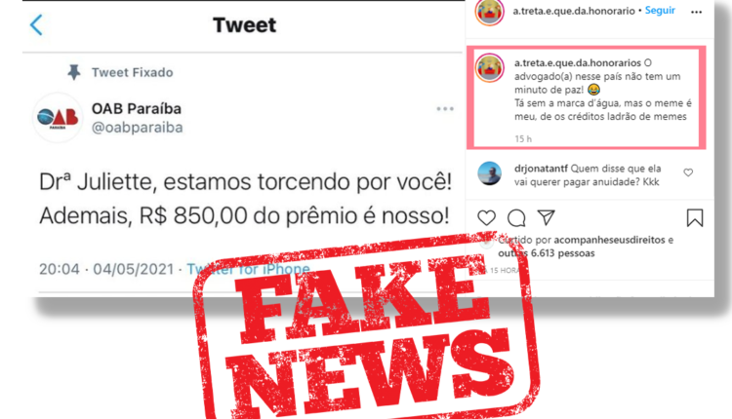Like drjonatantf's comment with small heart
Viewport: 732px width, 419px height.
click(x=688, y=172)
